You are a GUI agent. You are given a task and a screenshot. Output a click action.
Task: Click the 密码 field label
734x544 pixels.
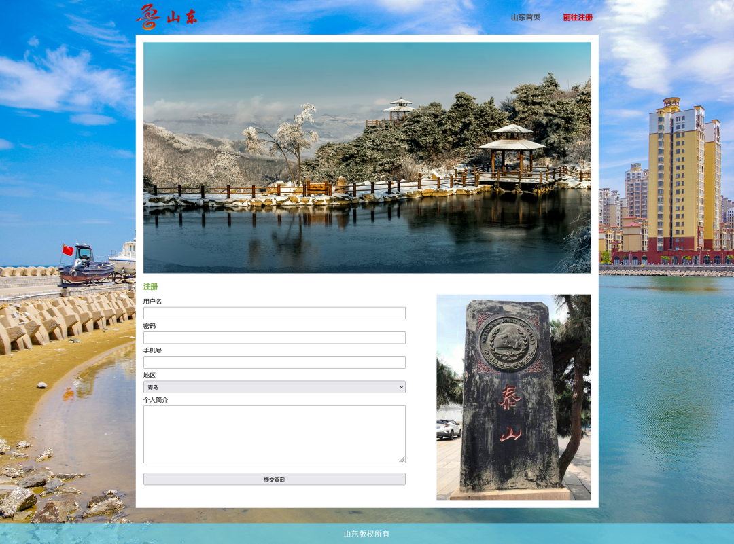click(x=149, y=326)
